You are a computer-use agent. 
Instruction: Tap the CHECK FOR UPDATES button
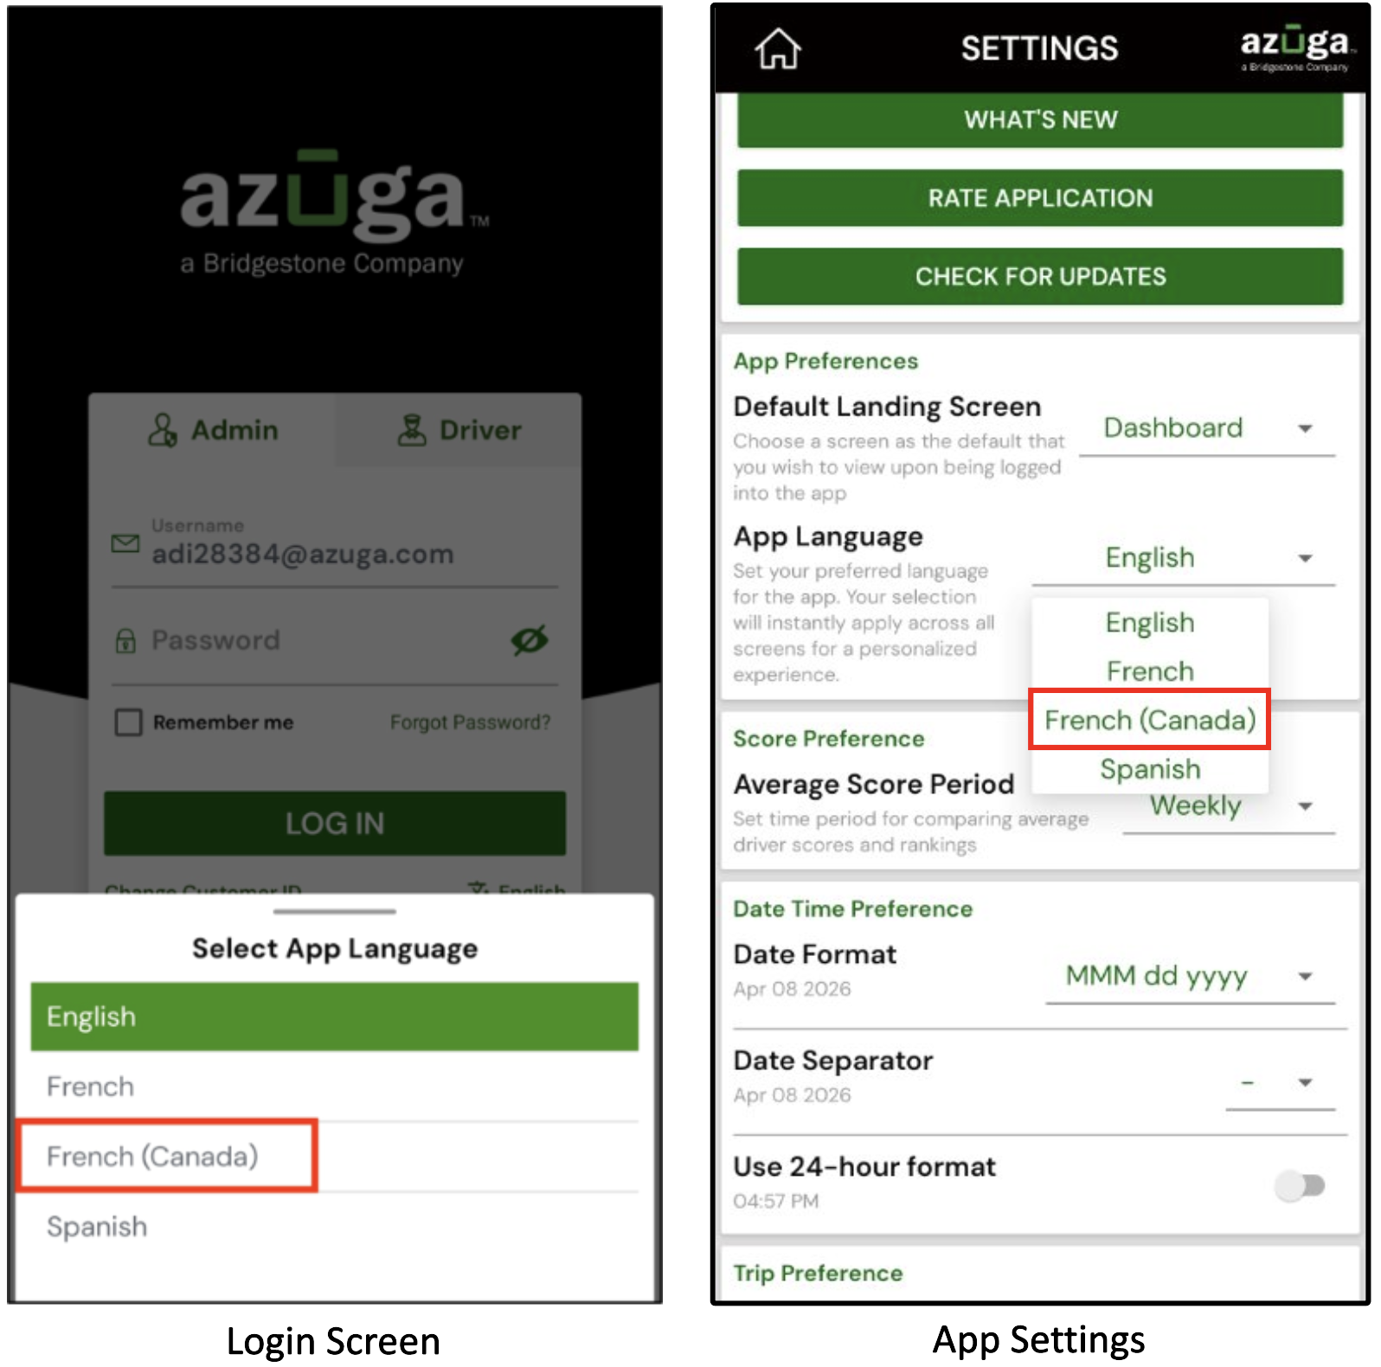click(1040, 276)
